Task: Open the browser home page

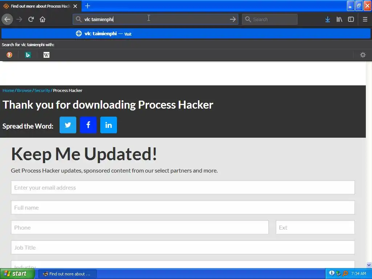Action: pyautogui.click(x=43, y=19)
